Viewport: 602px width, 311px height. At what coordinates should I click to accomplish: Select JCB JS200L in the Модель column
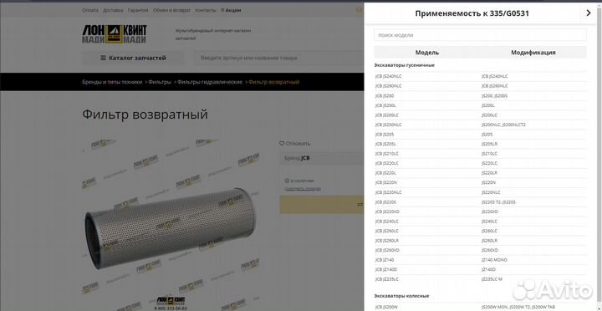click(x=385, y=105)
